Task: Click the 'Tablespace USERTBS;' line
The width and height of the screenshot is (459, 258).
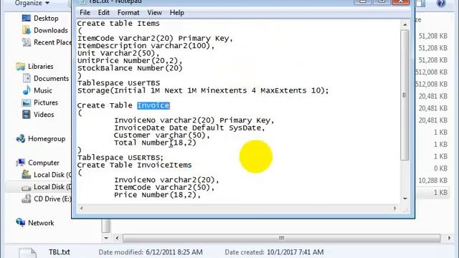Action: point(120,158)
